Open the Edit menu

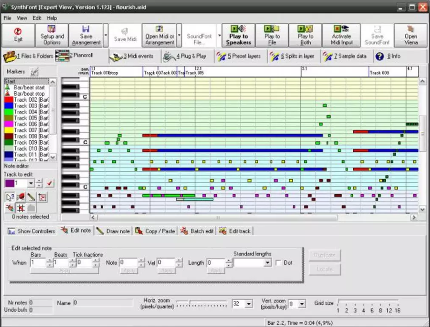point(37,18)
